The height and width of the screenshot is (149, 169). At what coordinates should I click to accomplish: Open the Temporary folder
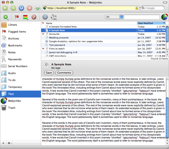tap(21, 87)
